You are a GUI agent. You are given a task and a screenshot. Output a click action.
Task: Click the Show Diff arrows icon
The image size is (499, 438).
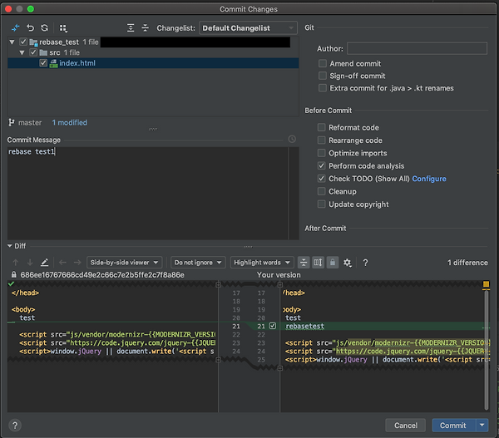click(x=15, y=28)
